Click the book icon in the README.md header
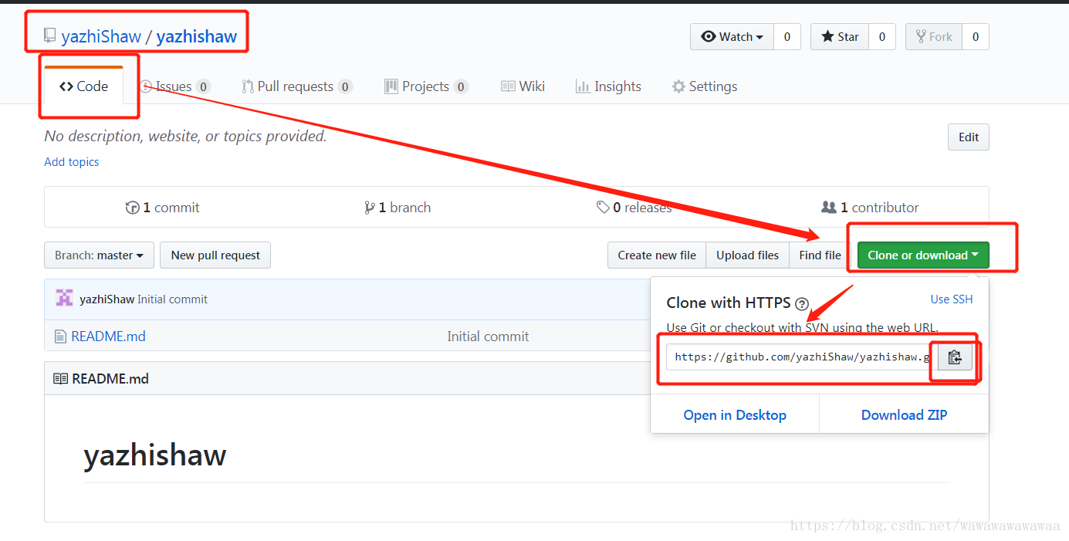 click(x=60, y=379)
